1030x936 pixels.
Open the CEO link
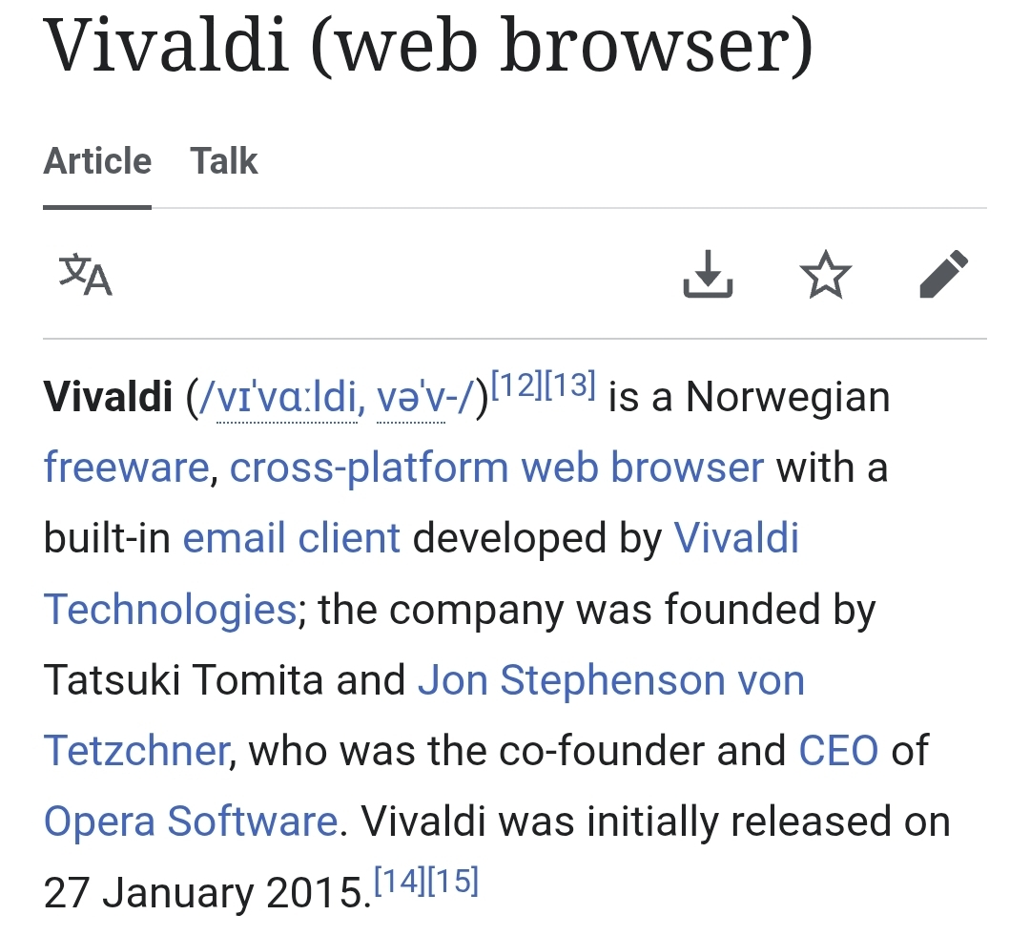[838, 751]
